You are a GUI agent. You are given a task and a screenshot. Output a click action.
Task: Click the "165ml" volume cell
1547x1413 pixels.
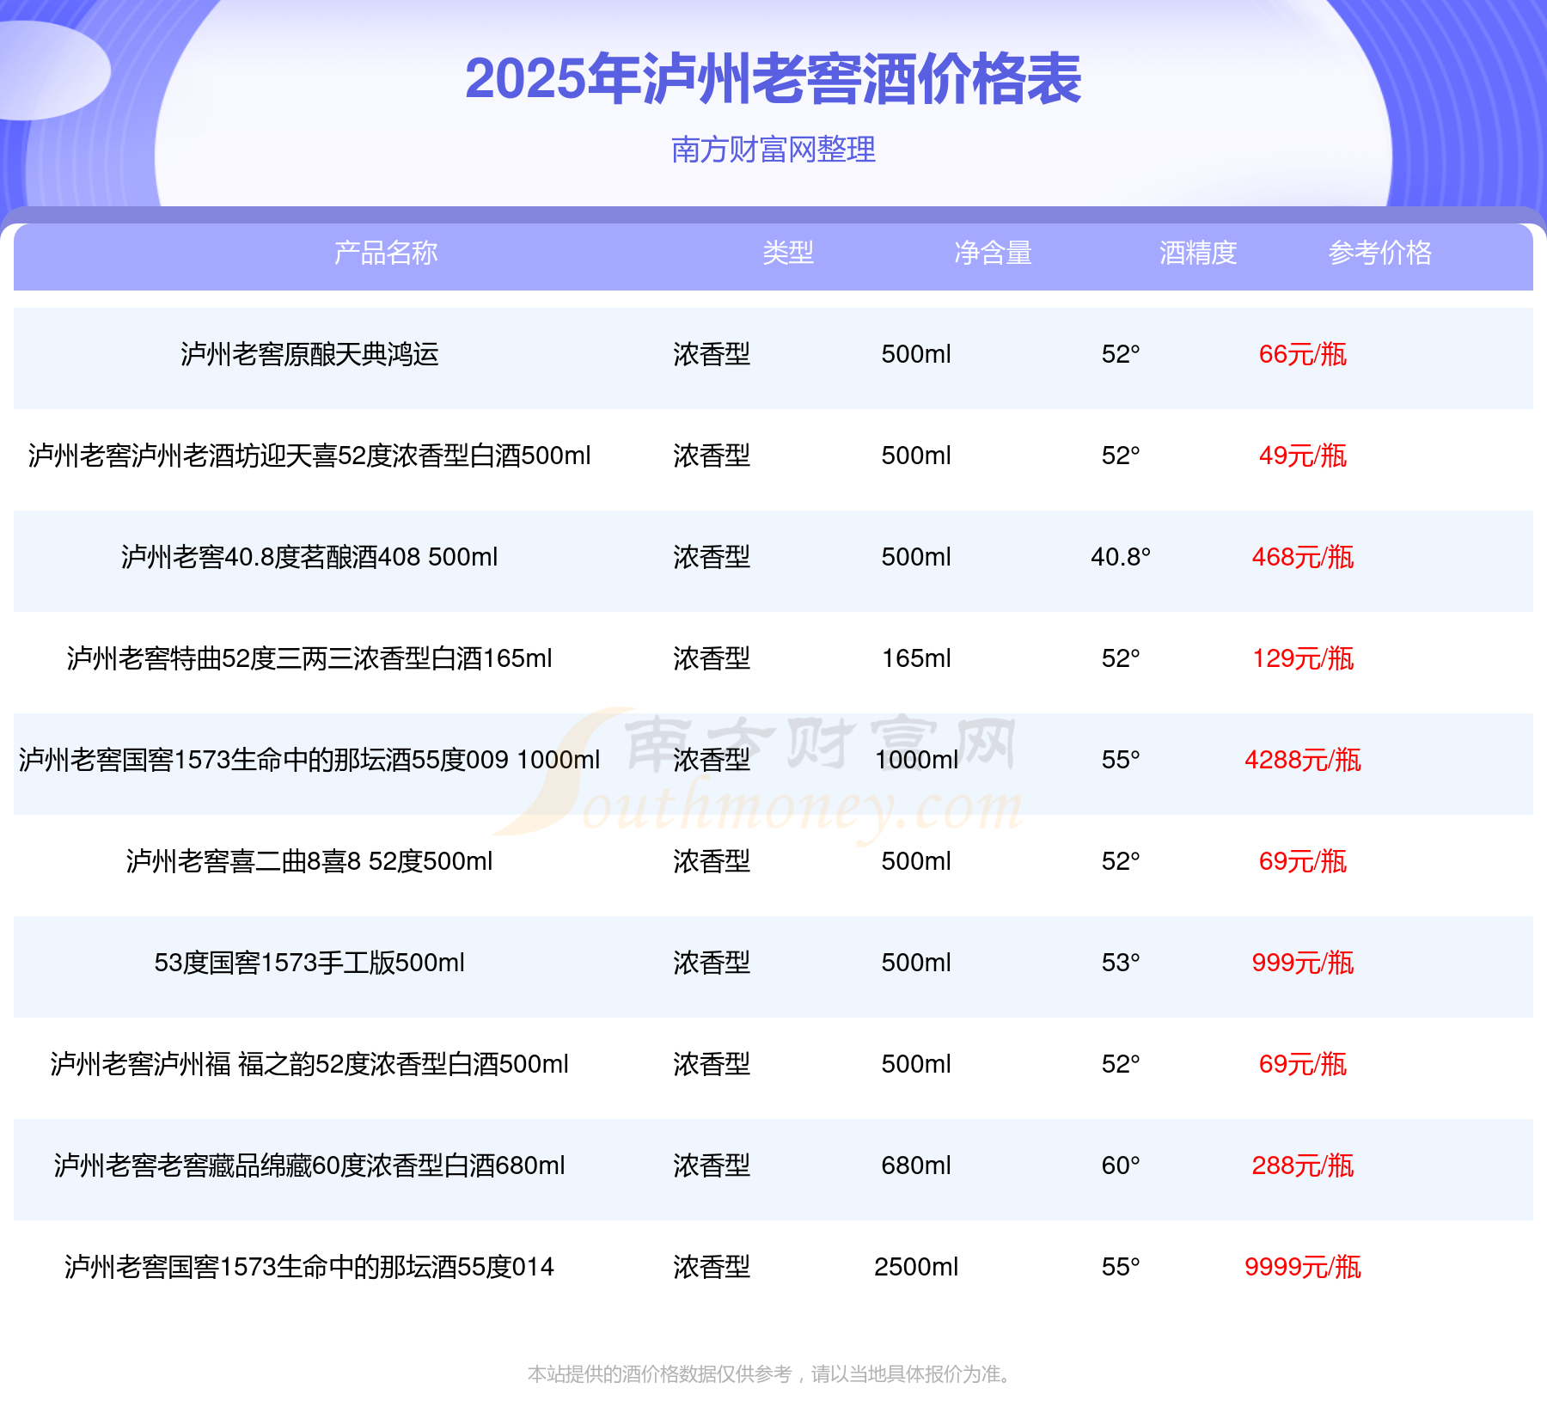(x=916, y=658)
